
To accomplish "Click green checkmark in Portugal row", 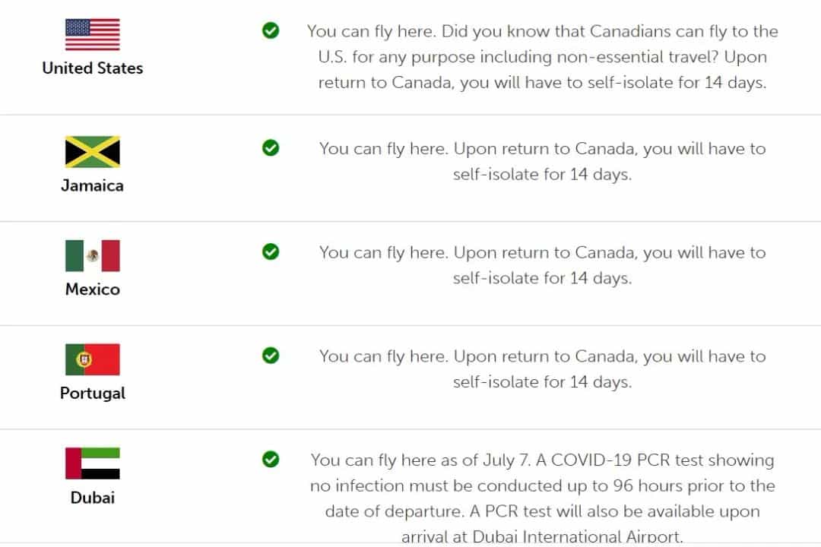I will click(271, 356).
